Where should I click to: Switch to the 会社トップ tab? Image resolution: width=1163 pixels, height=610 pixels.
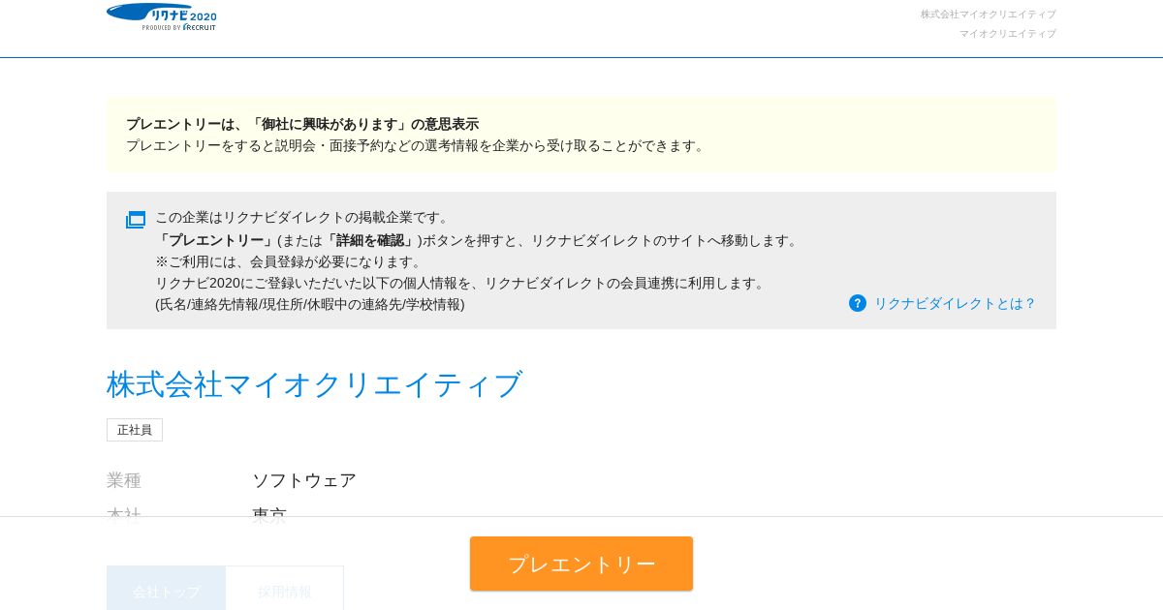[x=167, y=590]
